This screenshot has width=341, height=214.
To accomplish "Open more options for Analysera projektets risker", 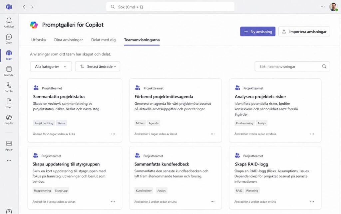I will click(312, 134).
